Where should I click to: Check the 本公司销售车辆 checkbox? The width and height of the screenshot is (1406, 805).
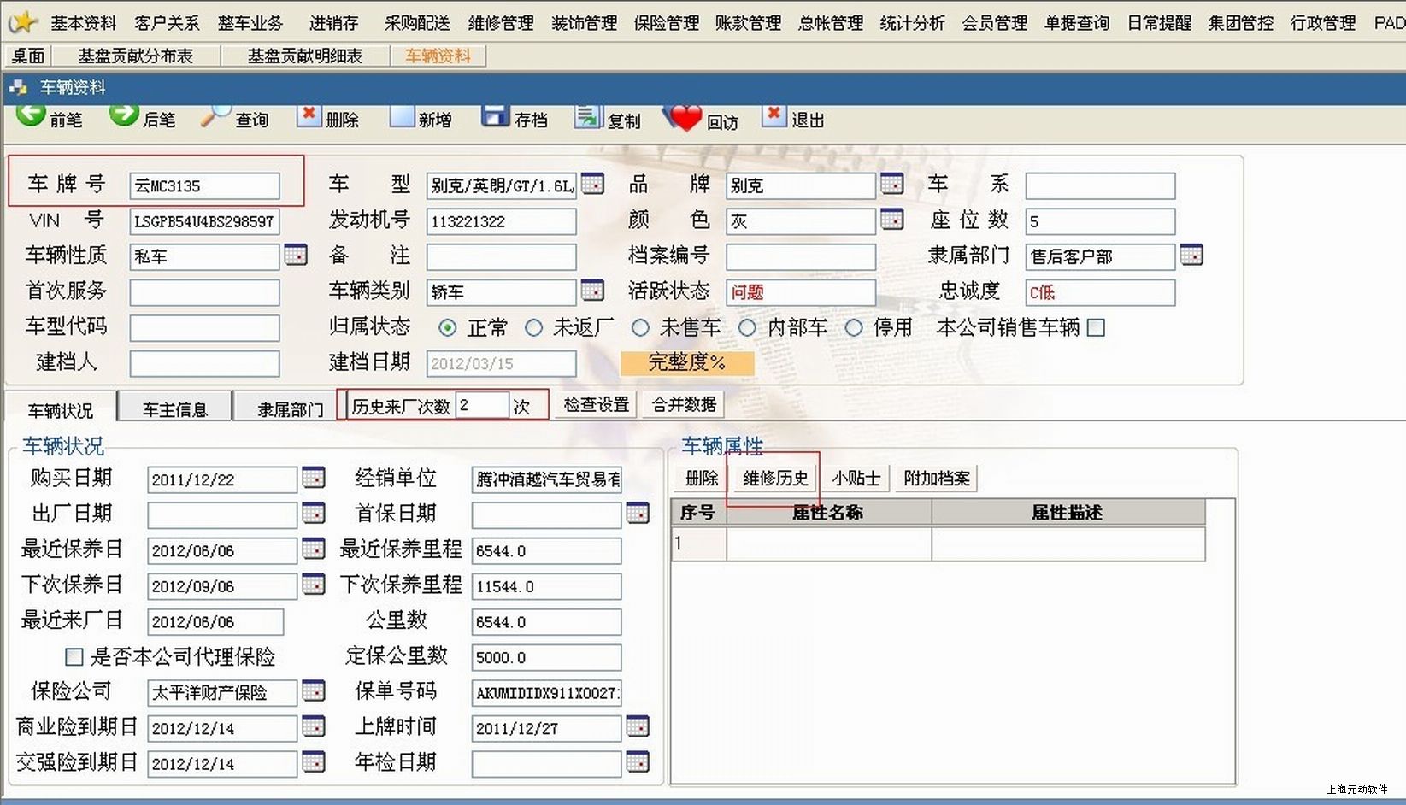click(x=1096, y=328)
